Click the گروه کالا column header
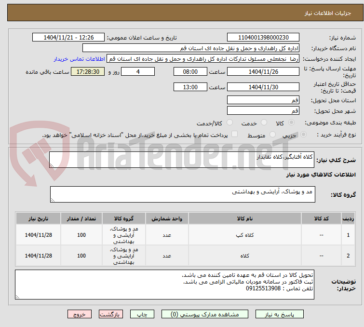This screenshot has width=364, height=327. point(124,218)
